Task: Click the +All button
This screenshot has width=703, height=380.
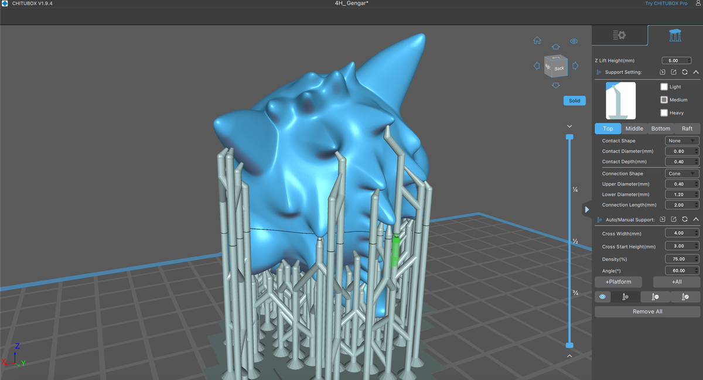Action: (677, 282)
